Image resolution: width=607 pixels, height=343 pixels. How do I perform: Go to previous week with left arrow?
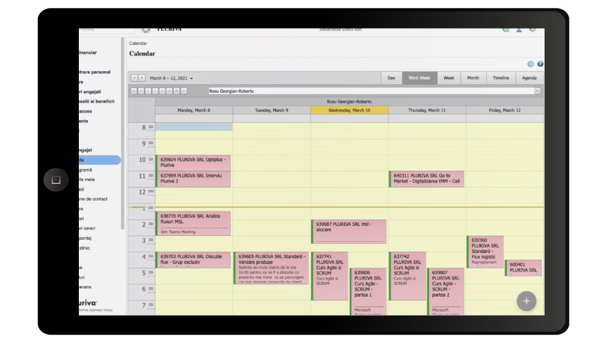point(135,78)
